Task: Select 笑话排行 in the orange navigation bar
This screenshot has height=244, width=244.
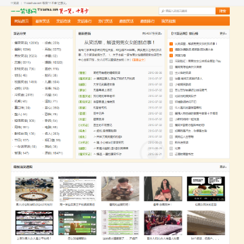Action: (x=84, y=21)
